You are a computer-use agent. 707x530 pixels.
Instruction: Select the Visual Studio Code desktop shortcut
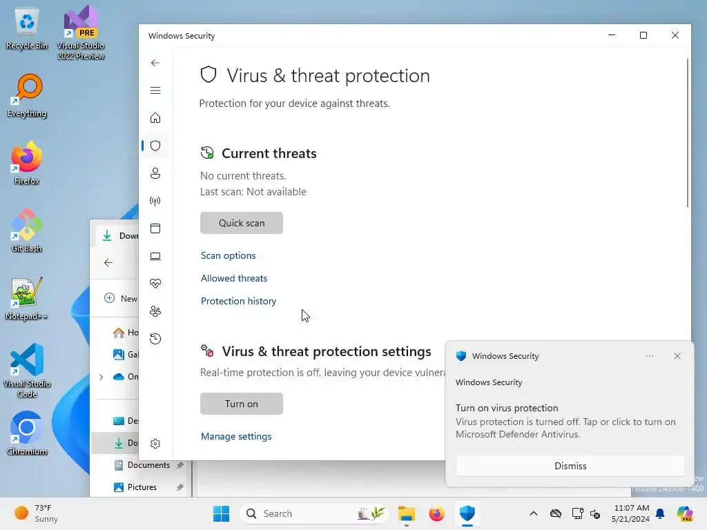[x=27, y=371]
